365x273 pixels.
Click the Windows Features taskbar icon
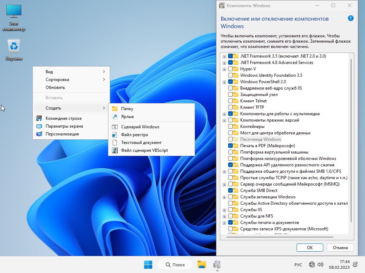click(x=217, y=264)
